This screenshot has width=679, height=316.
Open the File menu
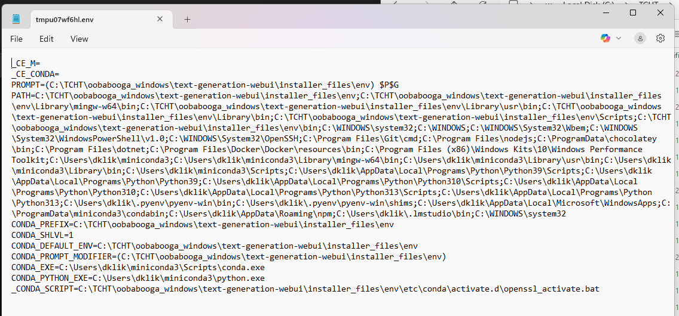pyautogui.click(x=16, y=39)
